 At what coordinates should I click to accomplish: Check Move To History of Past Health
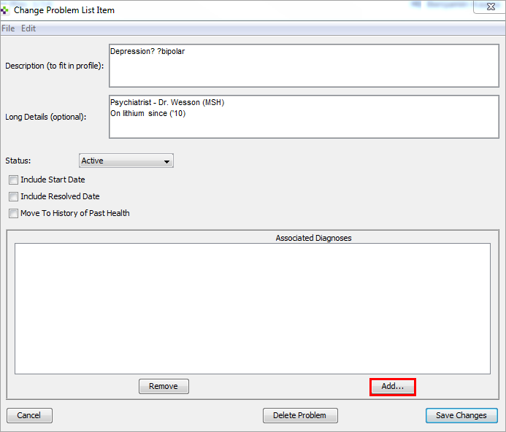13,213
